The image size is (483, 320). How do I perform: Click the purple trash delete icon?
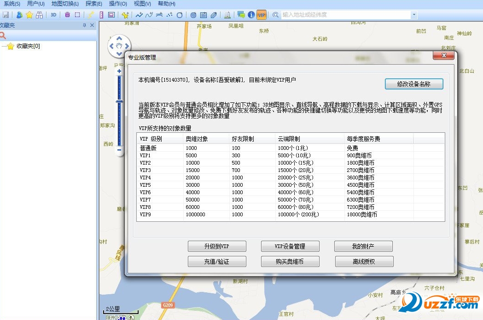point(67,15)
